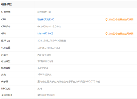Select the 联发科(MTK) value
Screen dimensions: 137x99
click(x=44, y=12)
